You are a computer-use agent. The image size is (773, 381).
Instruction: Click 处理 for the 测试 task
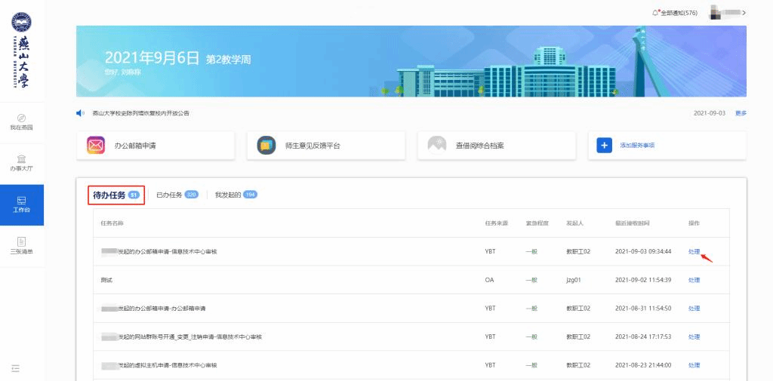(x=694, y=280)
